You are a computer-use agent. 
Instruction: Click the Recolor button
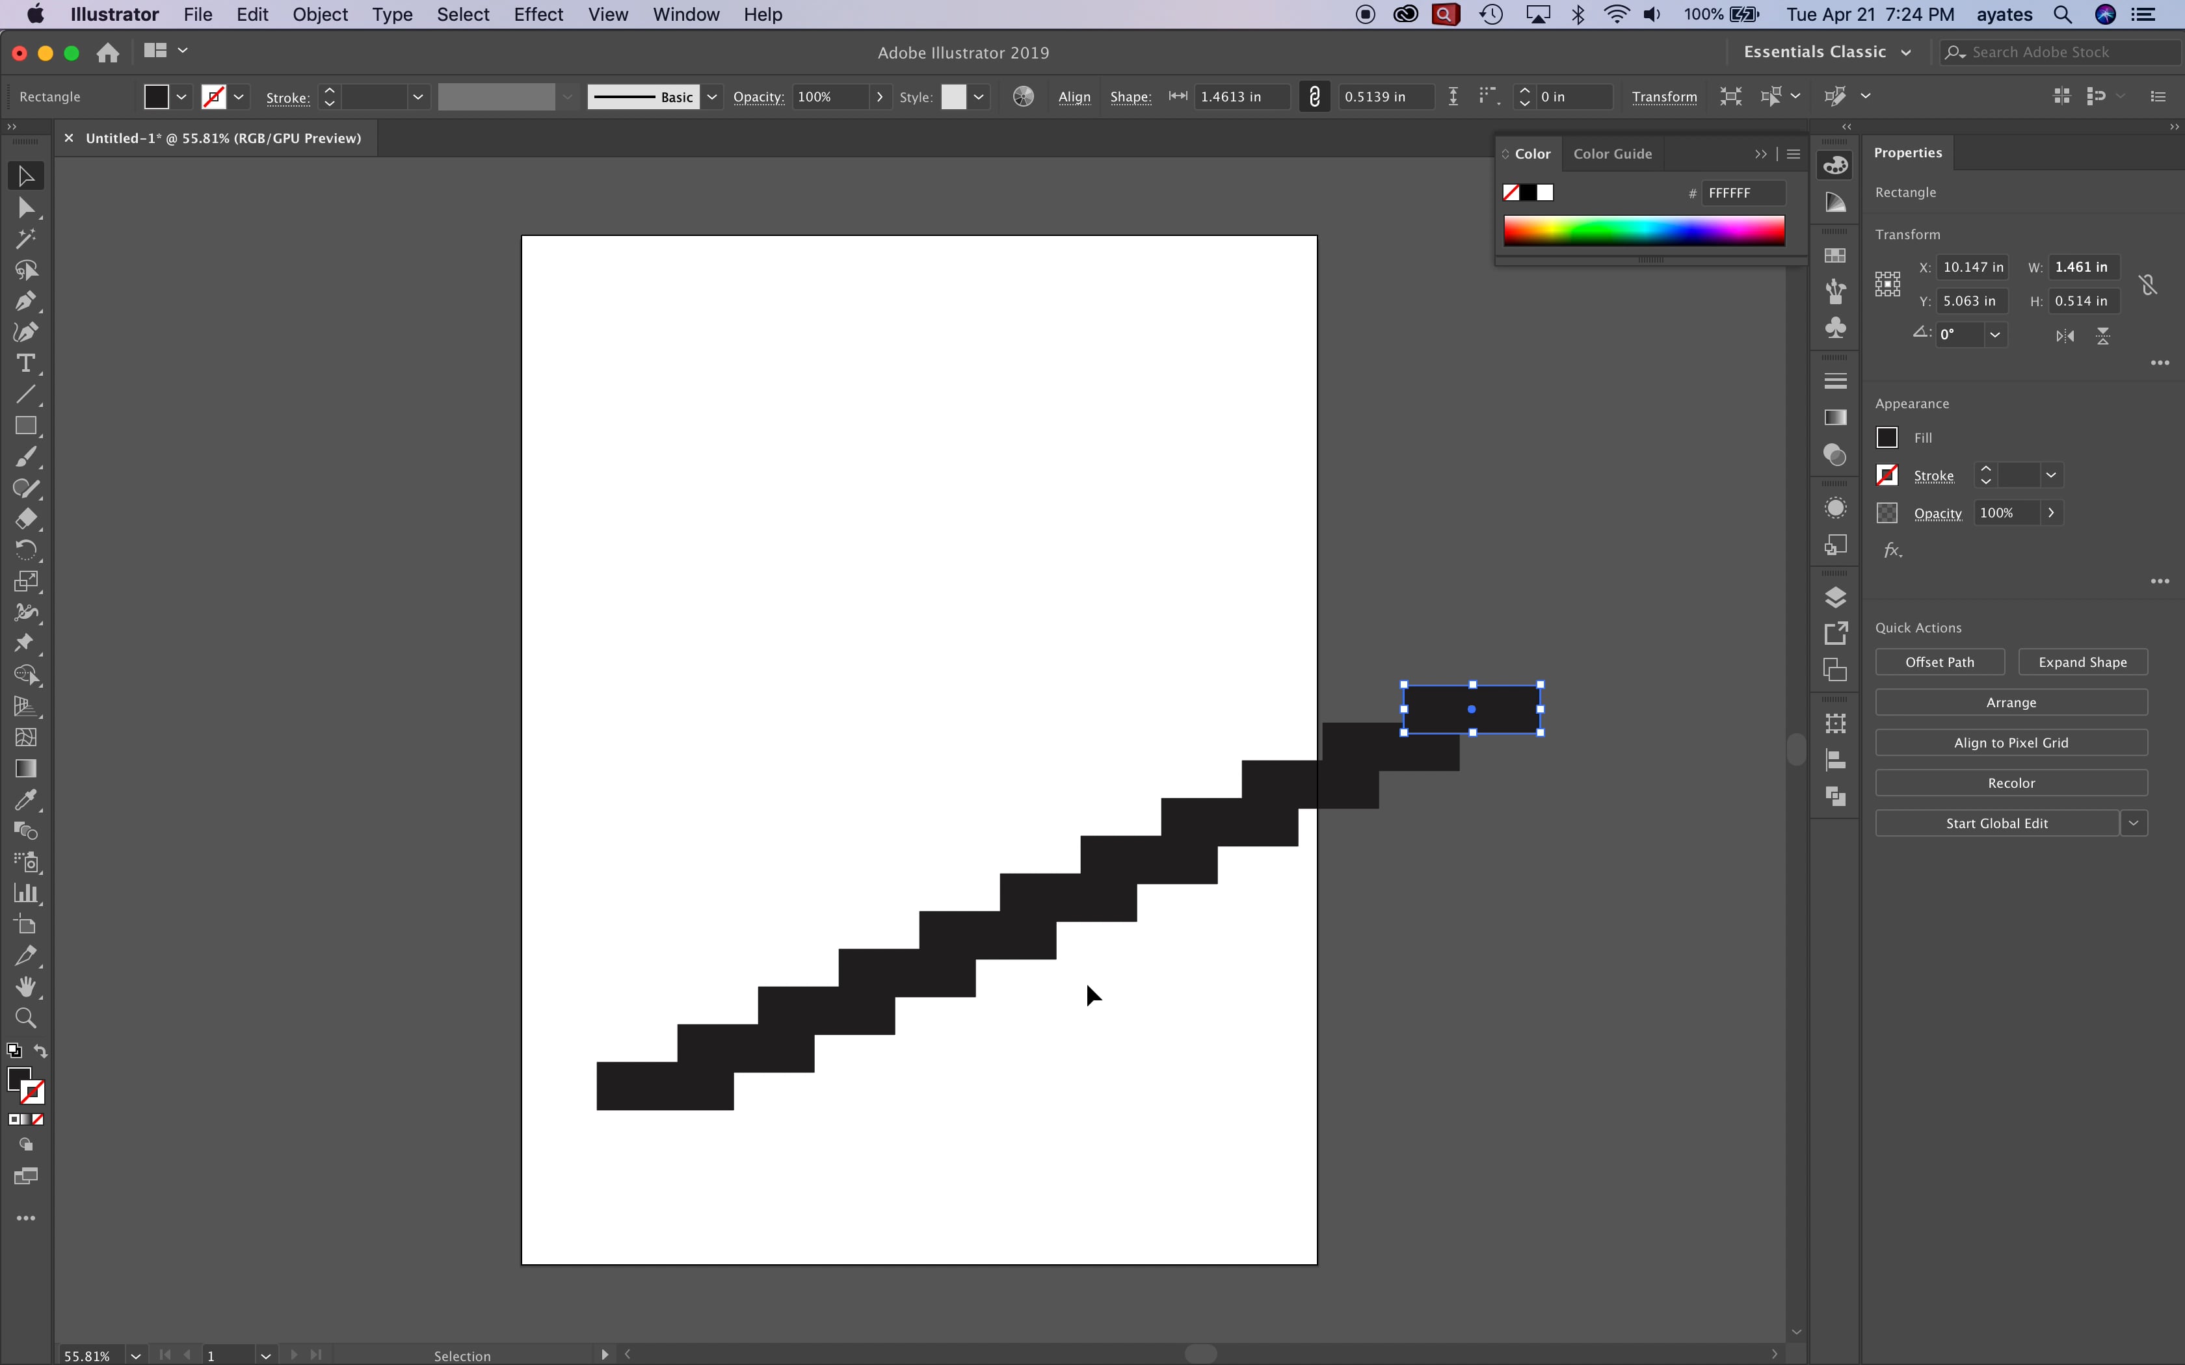pos(2011,782)
